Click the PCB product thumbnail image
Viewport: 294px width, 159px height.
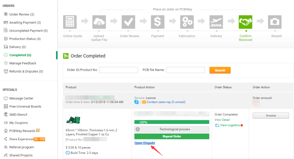pos(73,120)
